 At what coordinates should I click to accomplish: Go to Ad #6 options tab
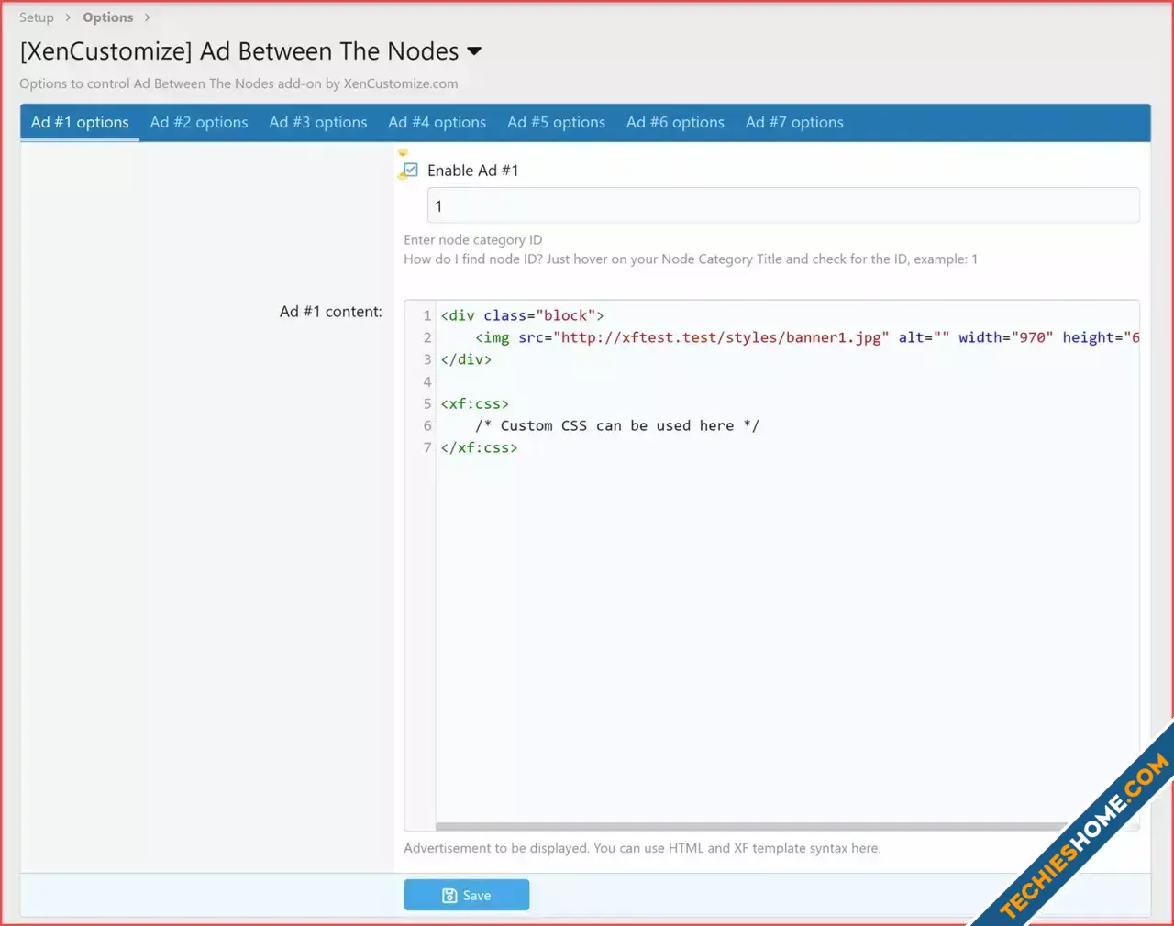pyautogui.click(x=676, y=122)
